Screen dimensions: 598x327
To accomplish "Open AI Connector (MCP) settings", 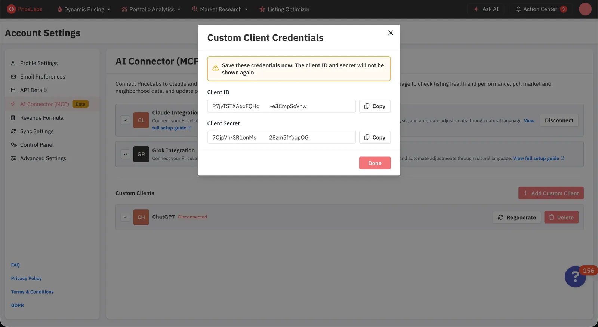I will point(44,104).
